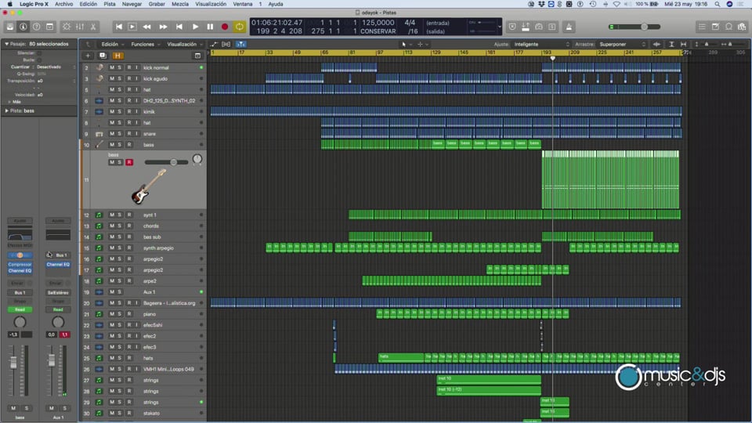Open the Mezcla menu
752x423 pixels.
180,4
